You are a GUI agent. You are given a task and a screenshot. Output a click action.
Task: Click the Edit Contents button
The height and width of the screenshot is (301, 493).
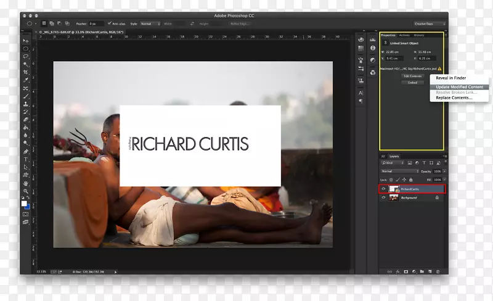click(x=412, y=76)
